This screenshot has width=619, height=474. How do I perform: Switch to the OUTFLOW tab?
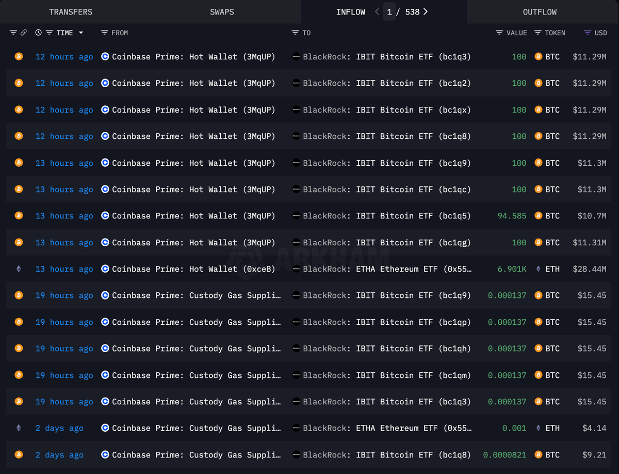[x=540, y=12]
